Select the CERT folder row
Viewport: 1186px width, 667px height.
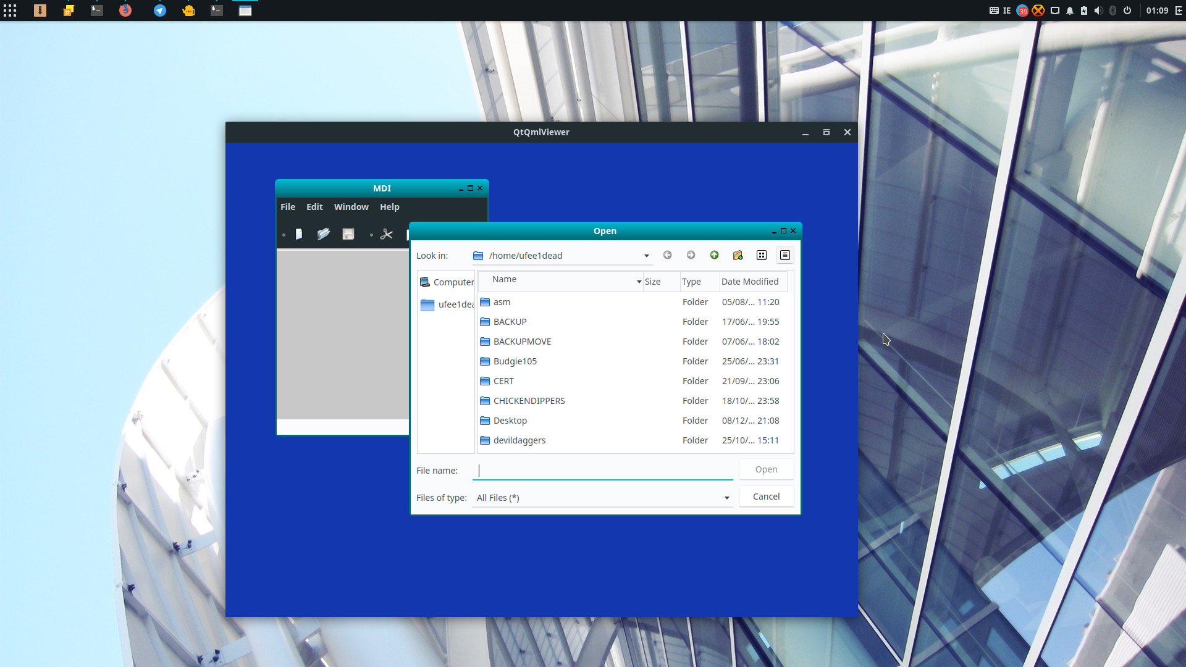633,381
